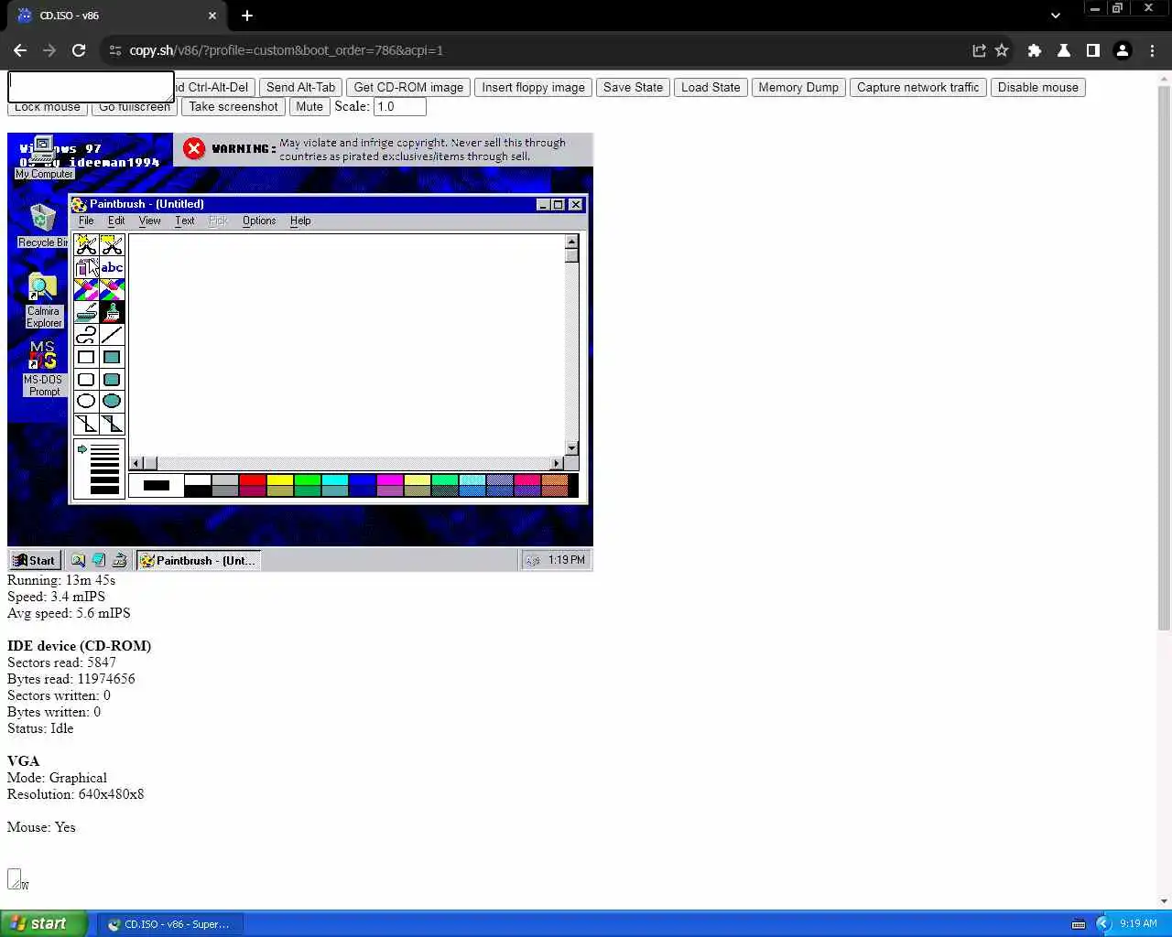Select the empty Rounded Box tool
Viewport: 1172px width, 937px height.
click(86, 380)
